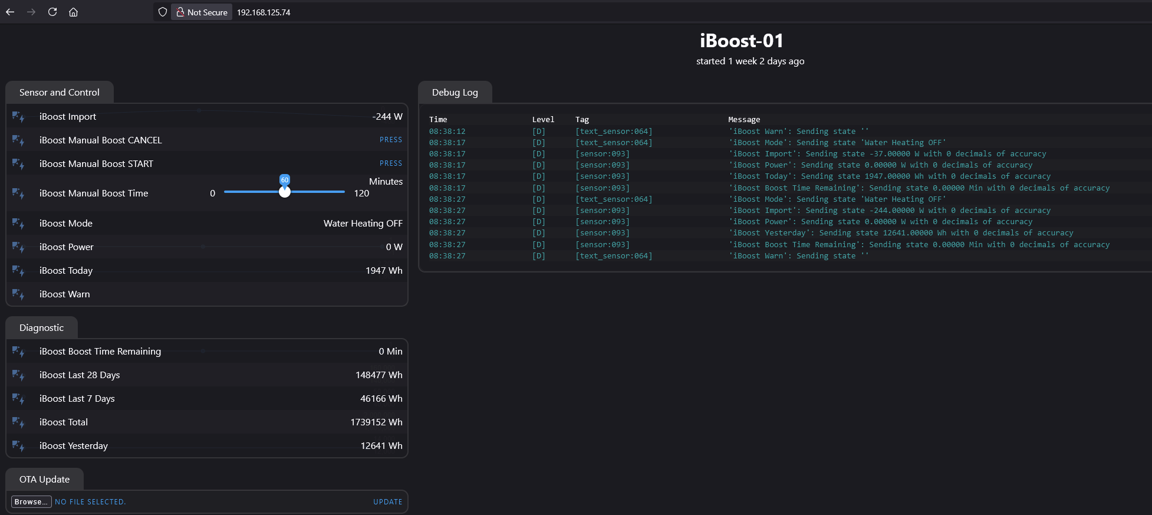
Task: Open the Sensor and Control tab
Action: (x=60, y=92)
